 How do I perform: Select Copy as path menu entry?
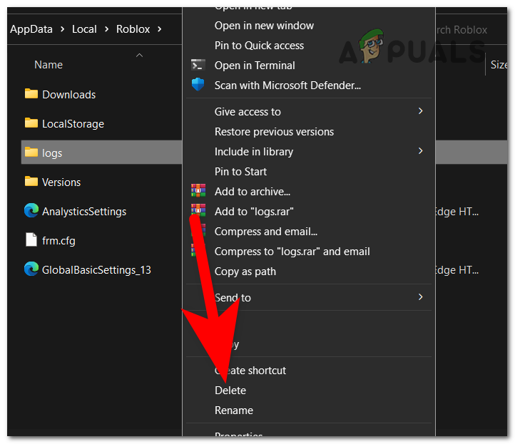pos(245,272)
